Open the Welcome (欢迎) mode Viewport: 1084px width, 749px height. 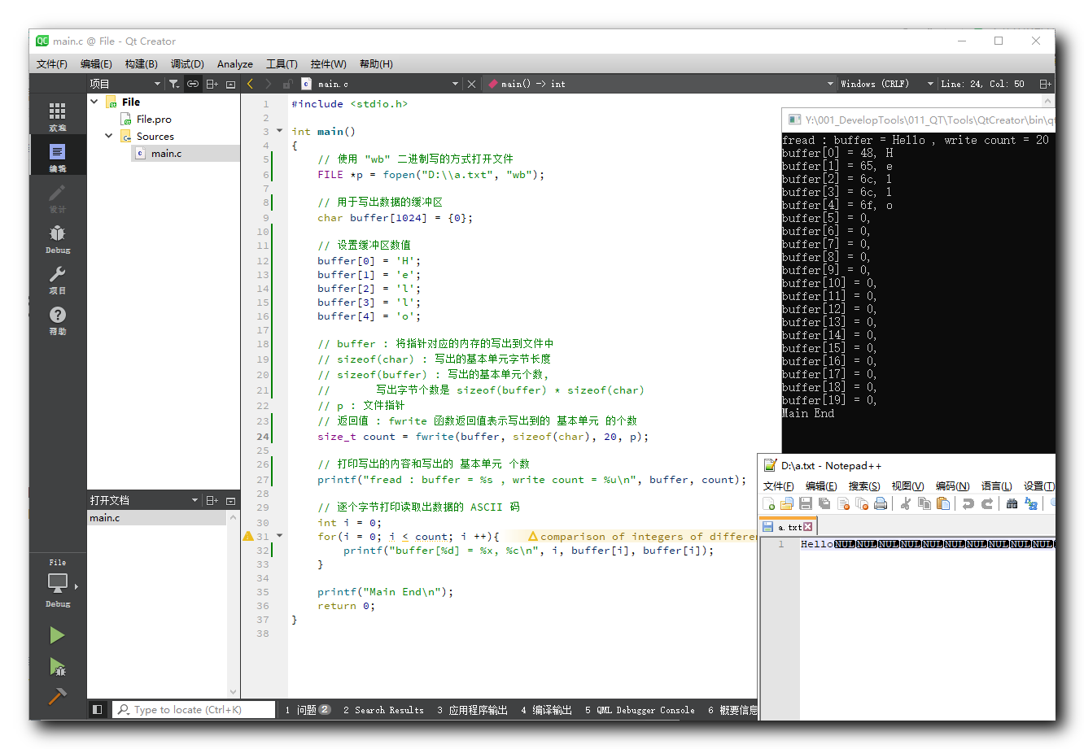(x=57, y=116)
